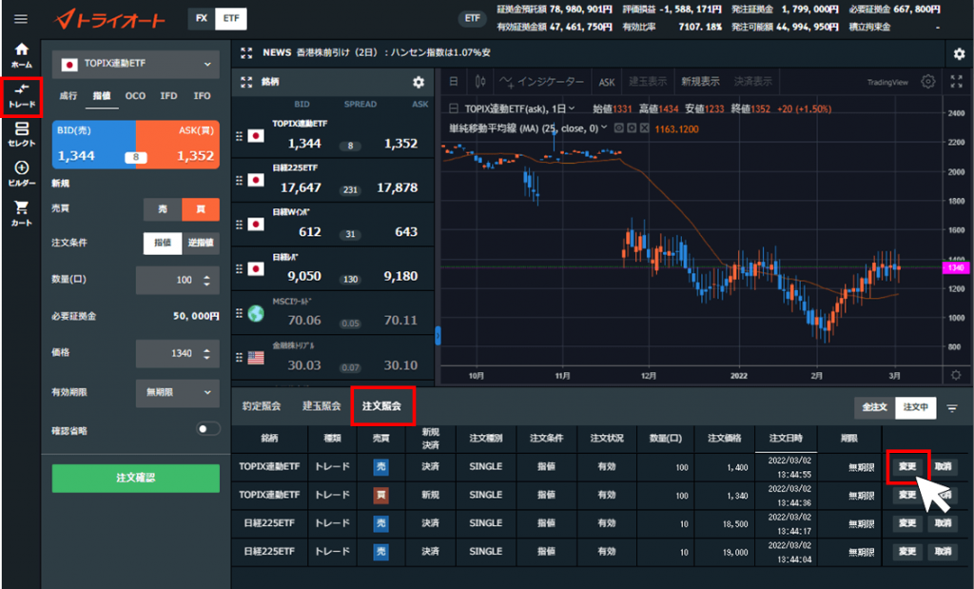Open the 約定照会 tab
This screenshot has height=589, width=974.
point(262,406)
